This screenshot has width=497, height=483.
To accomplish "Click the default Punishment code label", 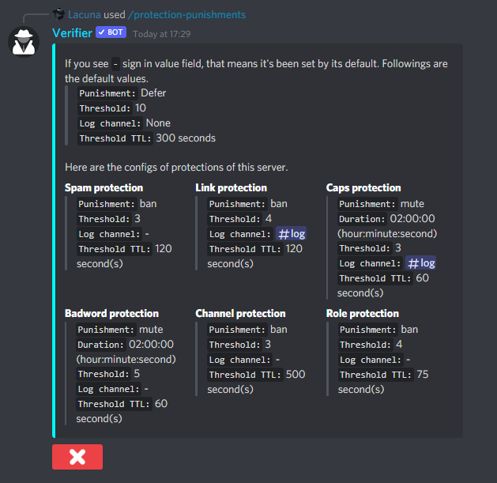I will point(107,93).
